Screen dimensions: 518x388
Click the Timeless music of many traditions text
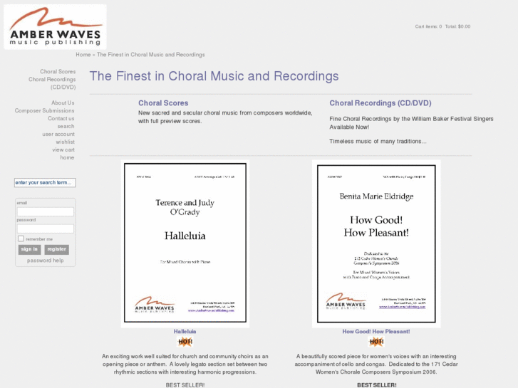378,142
